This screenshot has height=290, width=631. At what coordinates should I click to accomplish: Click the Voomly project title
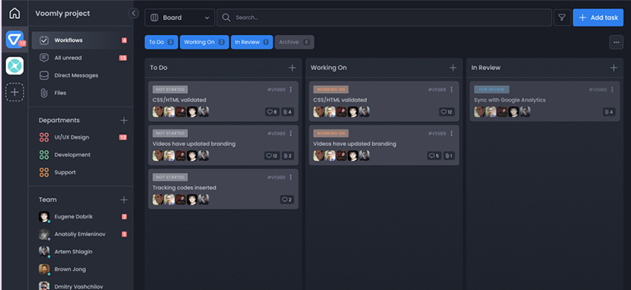[x=62, y=13]
